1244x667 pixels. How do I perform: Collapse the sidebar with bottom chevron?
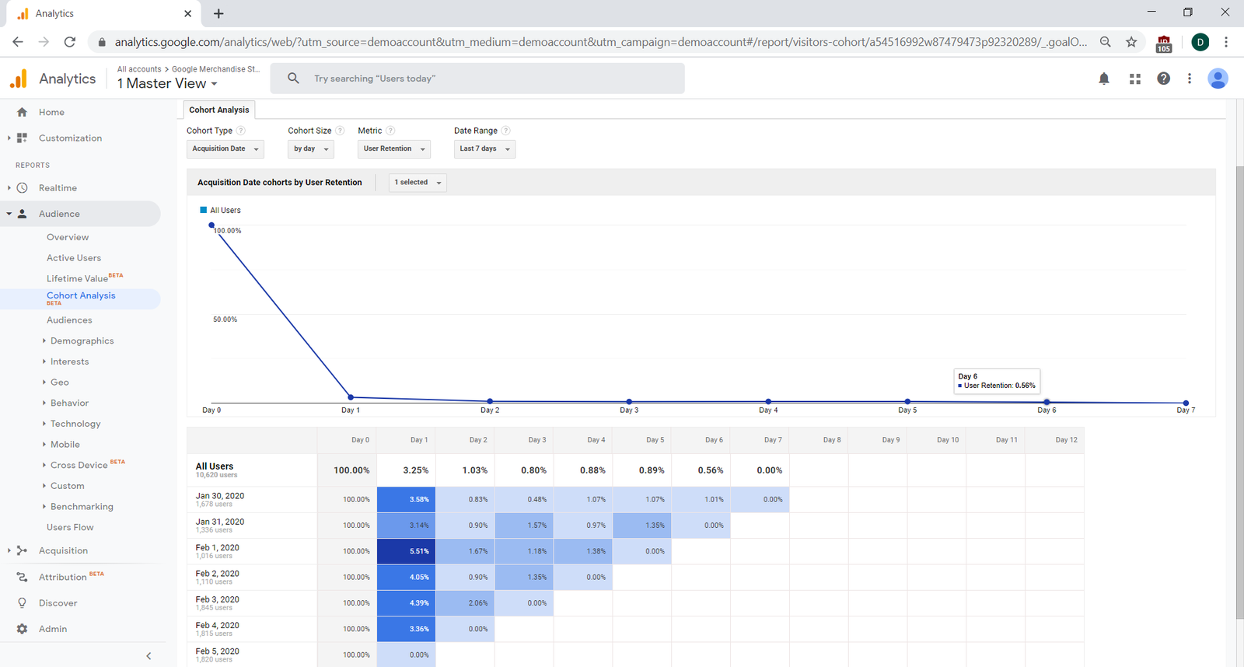(149, 655)
